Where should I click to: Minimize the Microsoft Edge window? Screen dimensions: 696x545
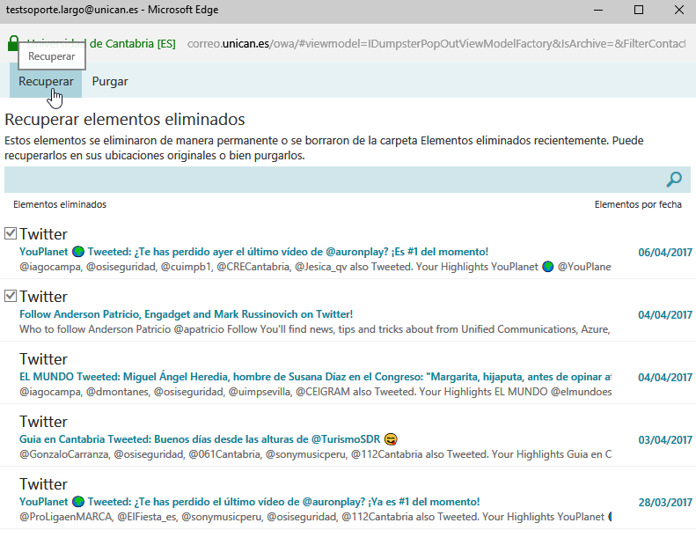coord(598,10)
